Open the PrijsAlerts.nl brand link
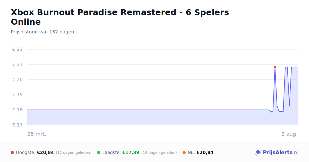The image size is (309, 162). click(x=277, y=152)
